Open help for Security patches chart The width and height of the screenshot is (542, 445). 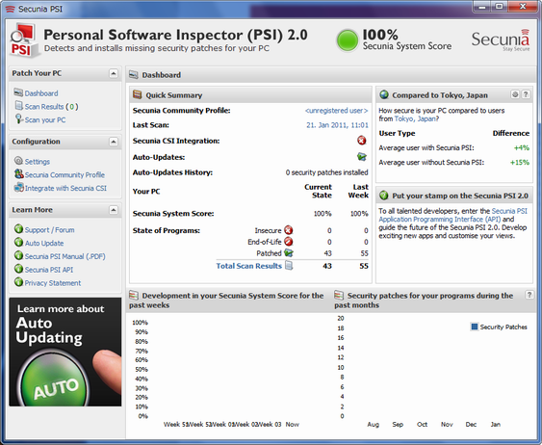[x=529, y=295]
